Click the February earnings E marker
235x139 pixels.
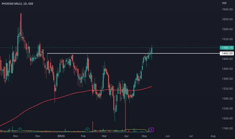(87, 130)
